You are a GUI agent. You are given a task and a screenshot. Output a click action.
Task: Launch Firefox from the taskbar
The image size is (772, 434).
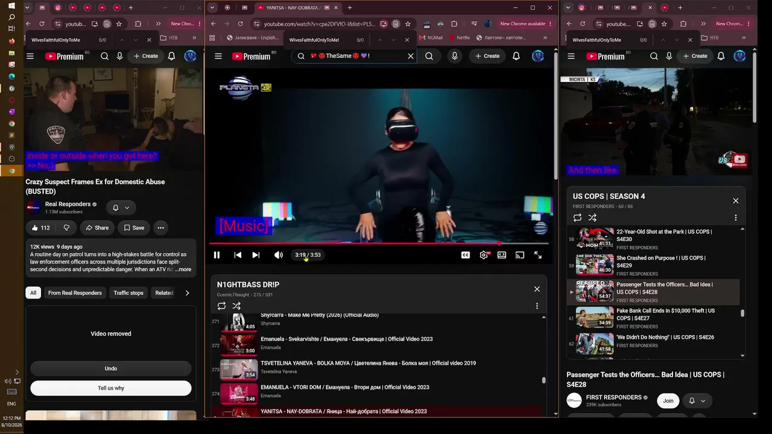click(11, 41)
